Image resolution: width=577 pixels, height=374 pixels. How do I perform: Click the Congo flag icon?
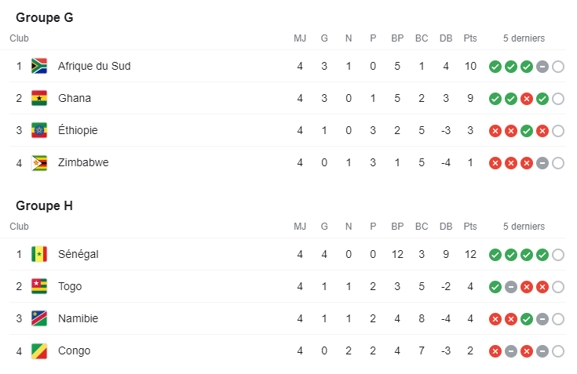(39, 350)
